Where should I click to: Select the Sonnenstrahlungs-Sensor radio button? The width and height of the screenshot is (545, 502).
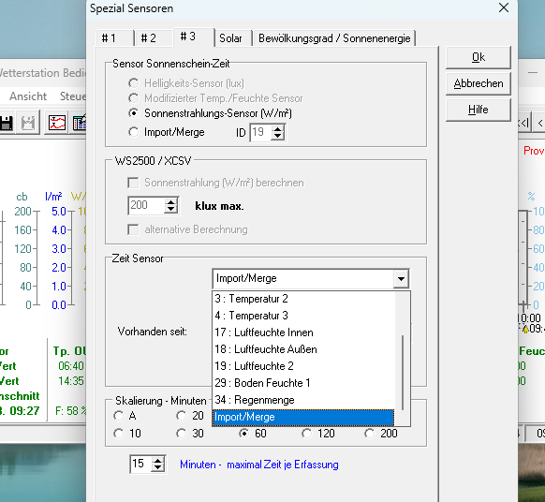[133, 113]
